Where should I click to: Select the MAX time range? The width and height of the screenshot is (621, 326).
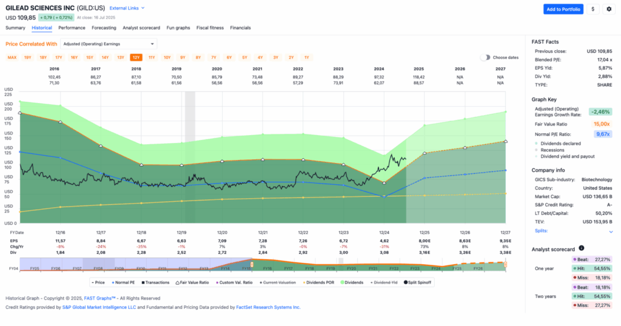pyautogui.click(x=12, y=58)
